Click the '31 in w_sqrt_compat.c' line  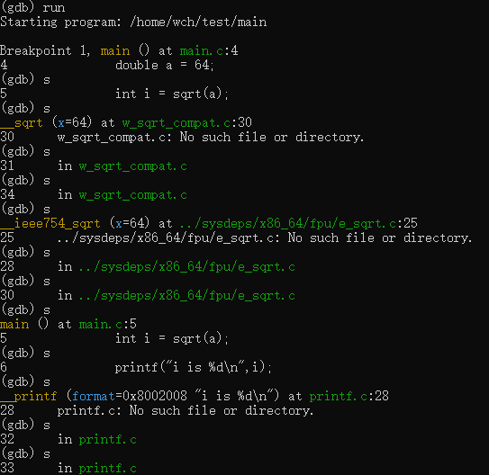tap(94, 166)
